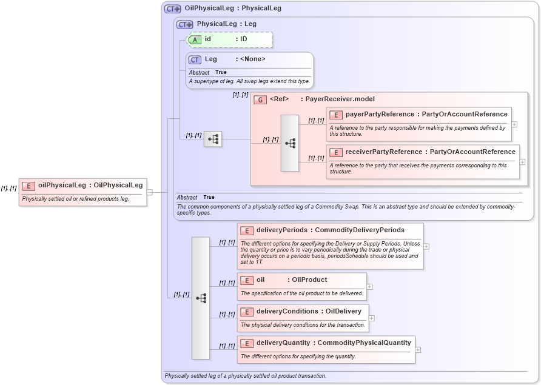Click the CT icon beside OilPhysicalLeg
The width and height of the screenshot is (541, 385).
click(x=172, y=9)
